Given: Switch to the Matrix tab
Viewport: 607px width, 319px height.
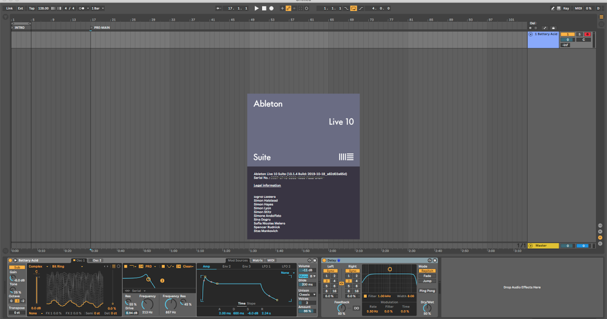Looking at the screenshot, I should 257,260.
